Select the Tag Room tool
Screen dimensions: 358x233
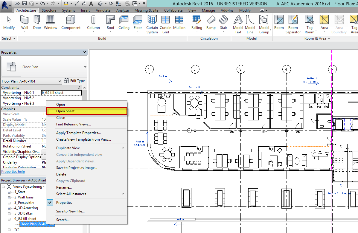coord(309,24)
